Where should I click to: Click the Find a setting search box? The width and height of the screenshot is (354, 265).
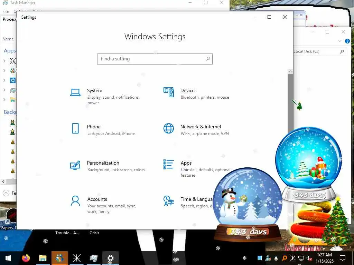(155, 59)
